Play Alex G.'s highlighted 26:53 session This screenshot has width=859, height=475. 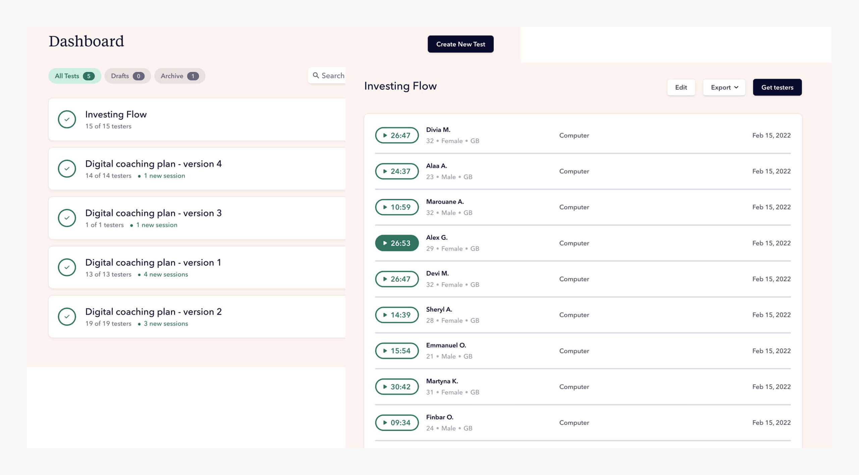[x=397, y=243]
